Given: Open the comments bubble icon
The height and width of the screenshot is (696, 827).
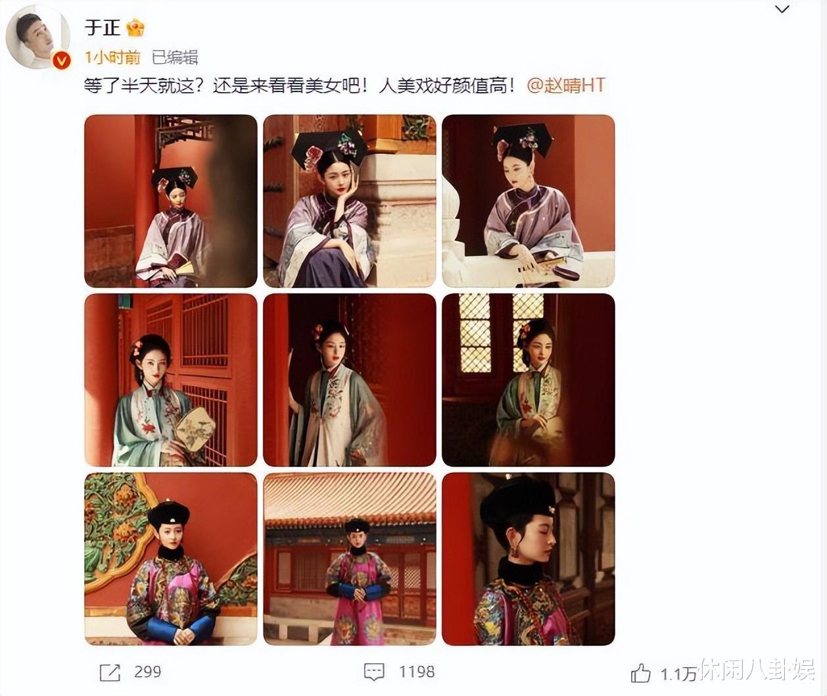Looking at the screenshot, I should tap(374, 672).
